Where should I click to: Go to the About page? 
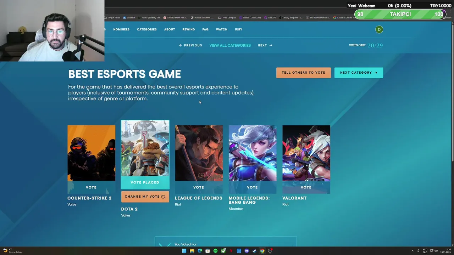(x=170, y=29)
